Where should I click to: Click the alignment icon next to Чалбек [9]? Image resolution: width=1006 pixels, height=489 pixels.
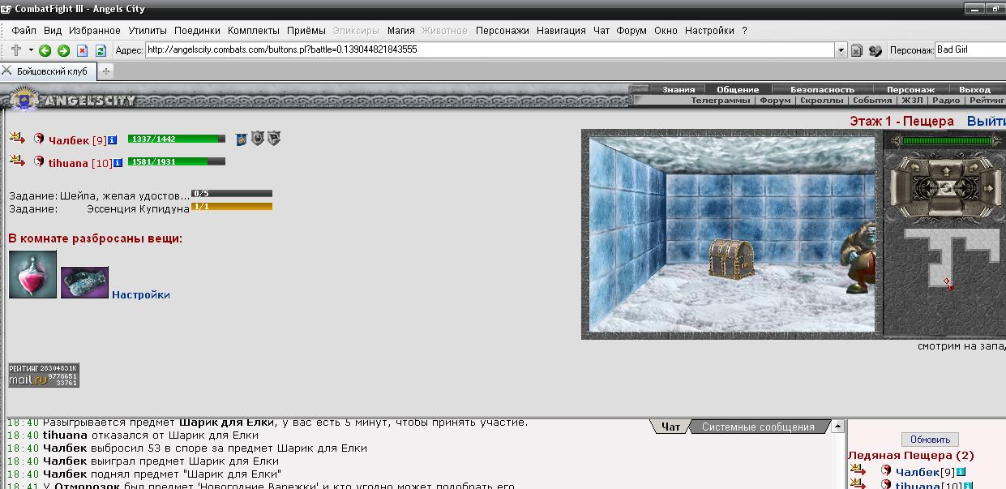39,139
